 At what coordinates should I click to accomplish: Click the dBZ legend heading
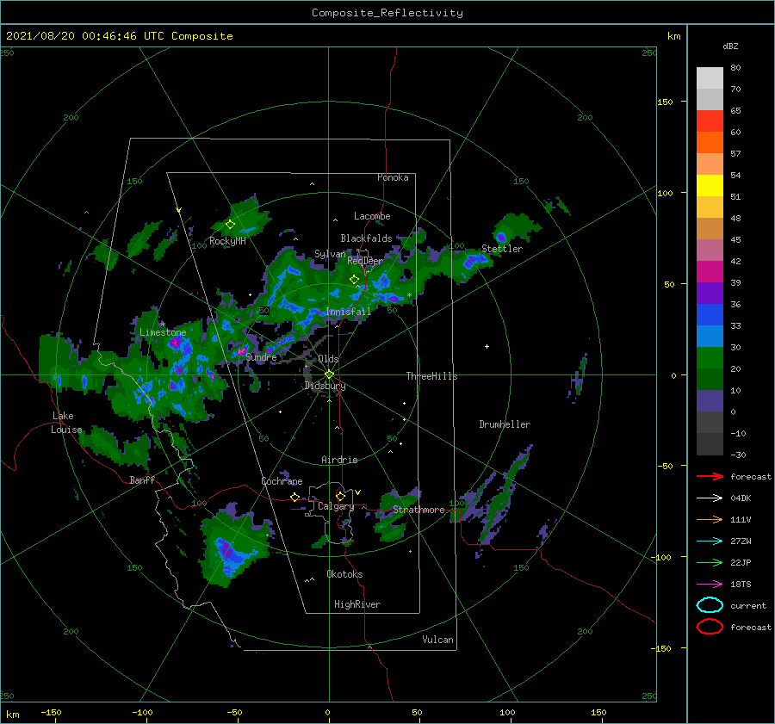pos(730,46)
